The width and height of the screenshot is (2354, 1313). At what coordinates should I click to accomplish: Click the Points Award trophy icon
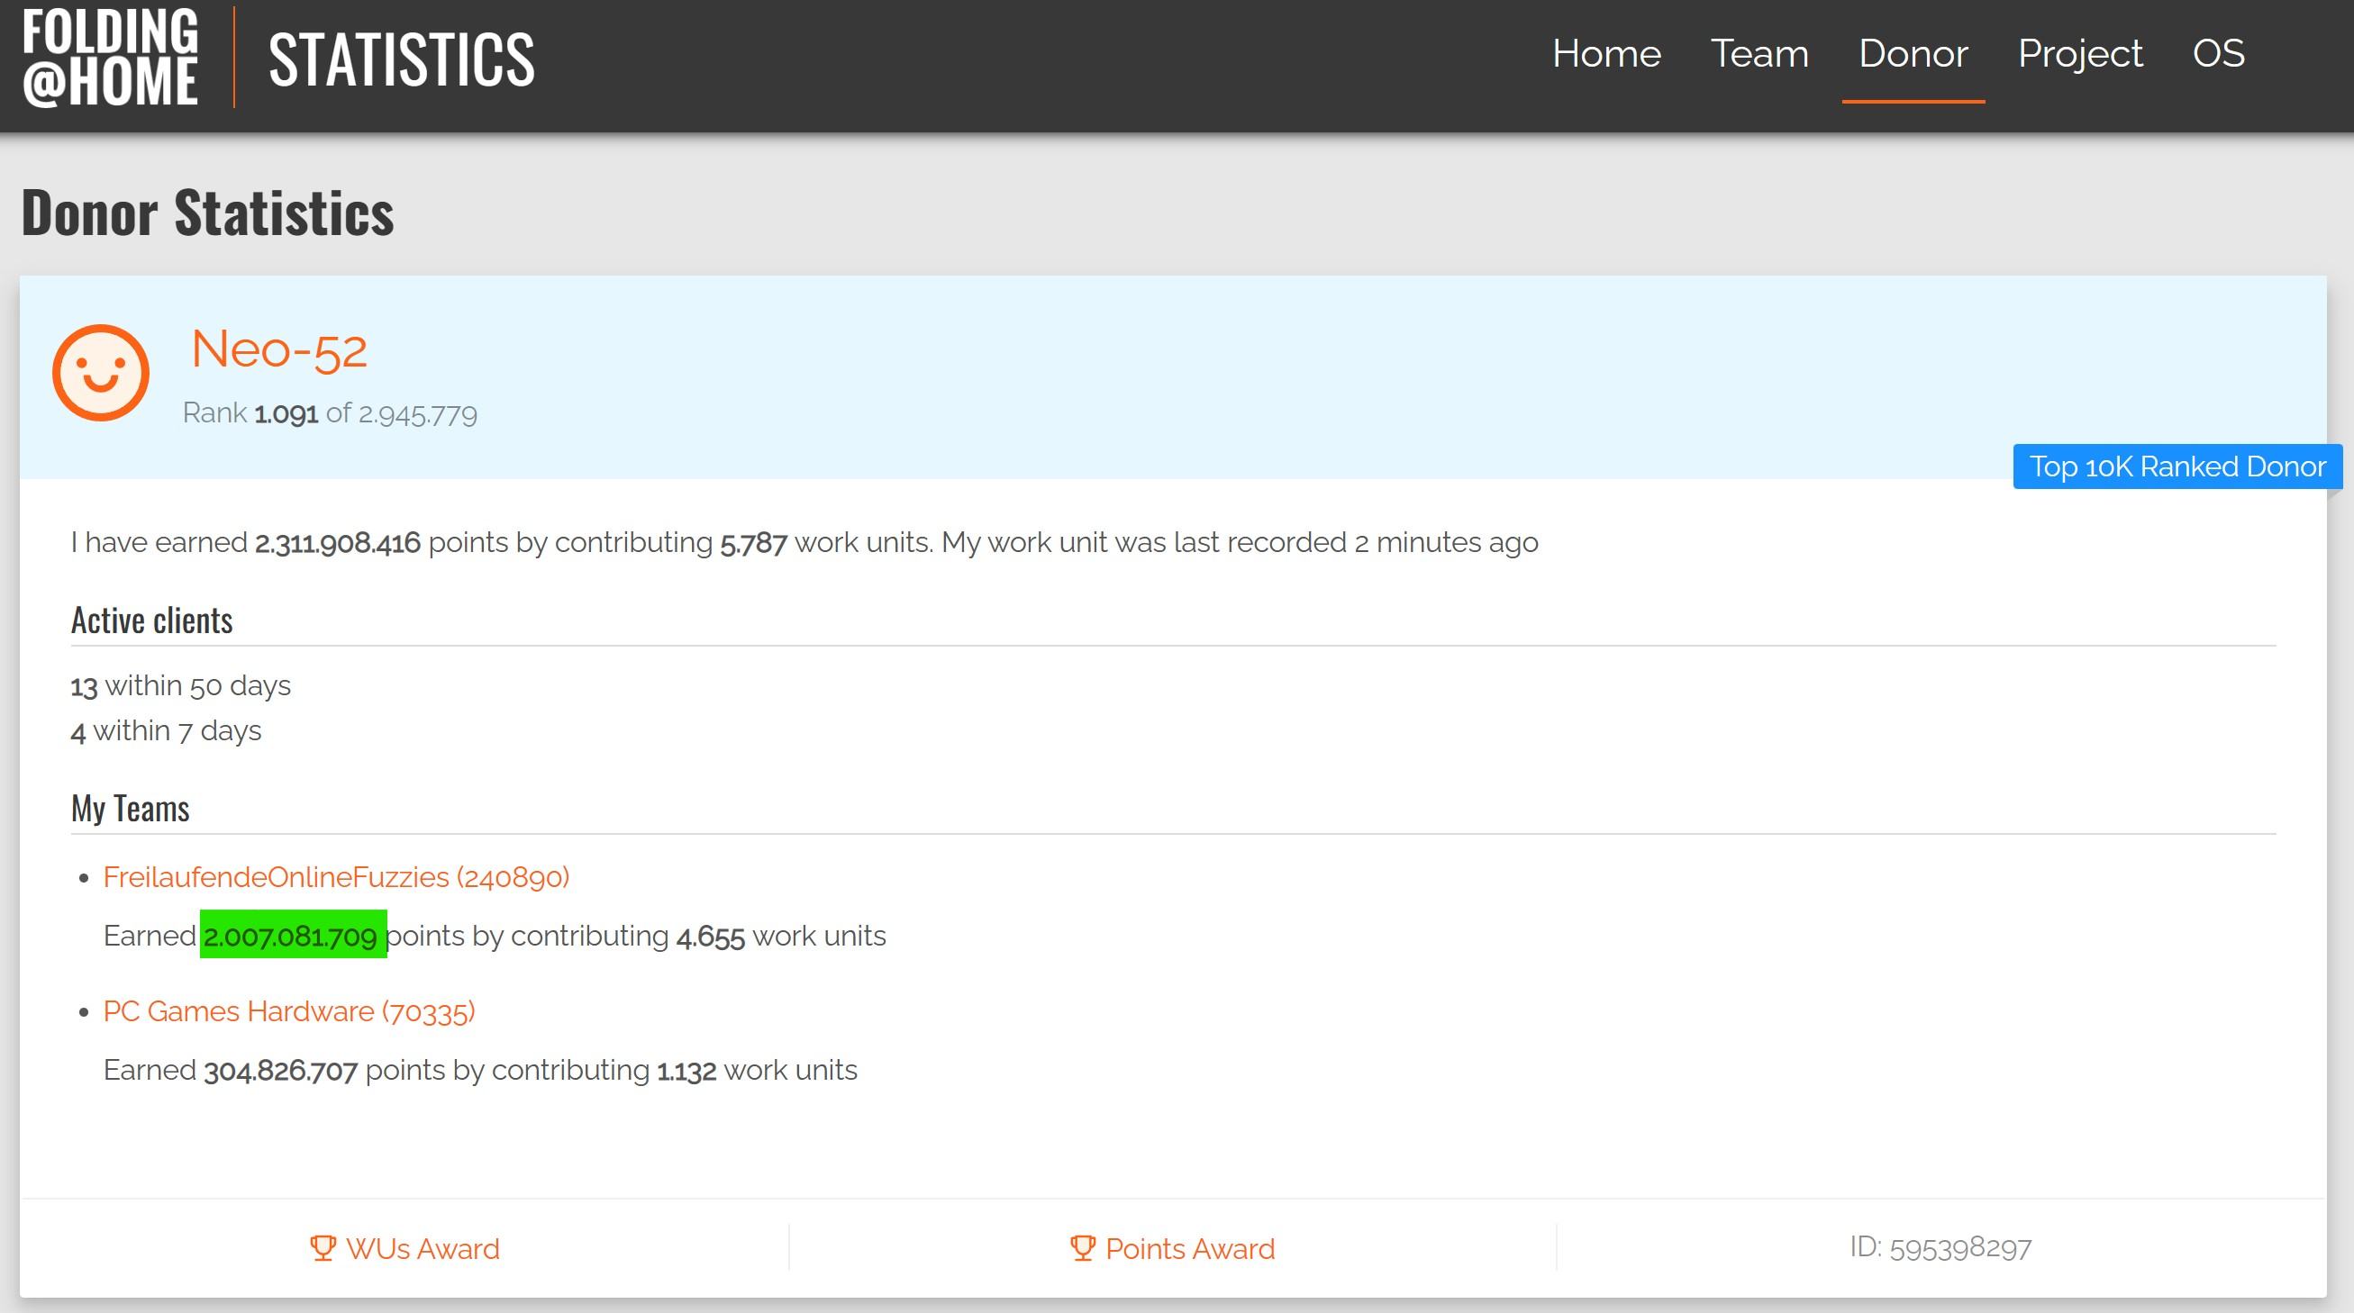click(x=1083, y=1248)
